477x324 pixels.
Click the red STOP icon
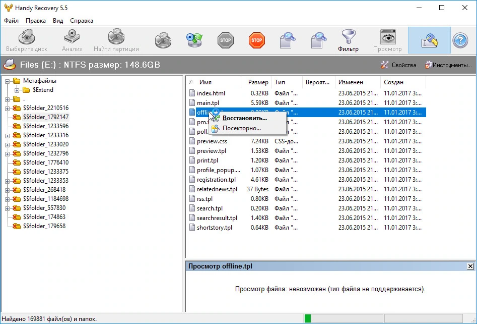click(257, 40)
